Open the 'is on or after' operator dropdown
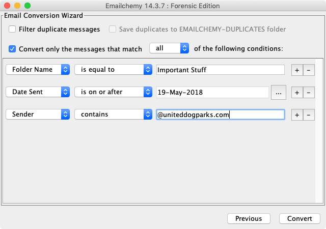326x229 pixels. point(113,92)
